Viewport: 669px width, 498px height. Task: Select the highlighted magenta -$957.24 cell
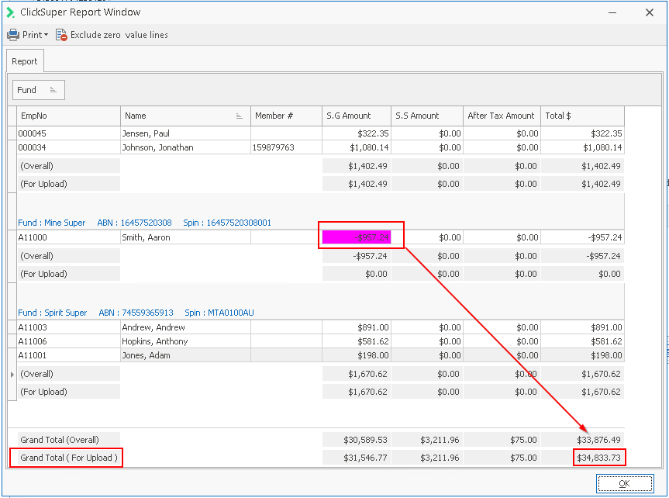tap(356, 237)
